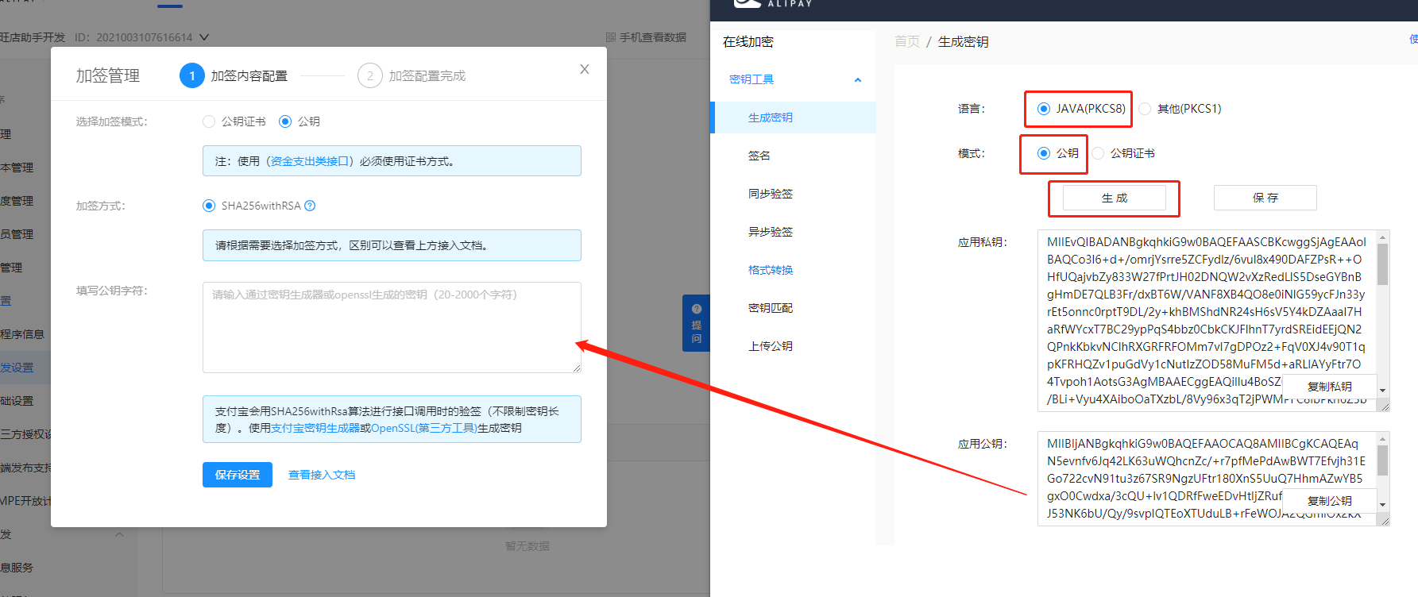
Task: Click the 填写公钥字符 text area
Action: (392, 327)
